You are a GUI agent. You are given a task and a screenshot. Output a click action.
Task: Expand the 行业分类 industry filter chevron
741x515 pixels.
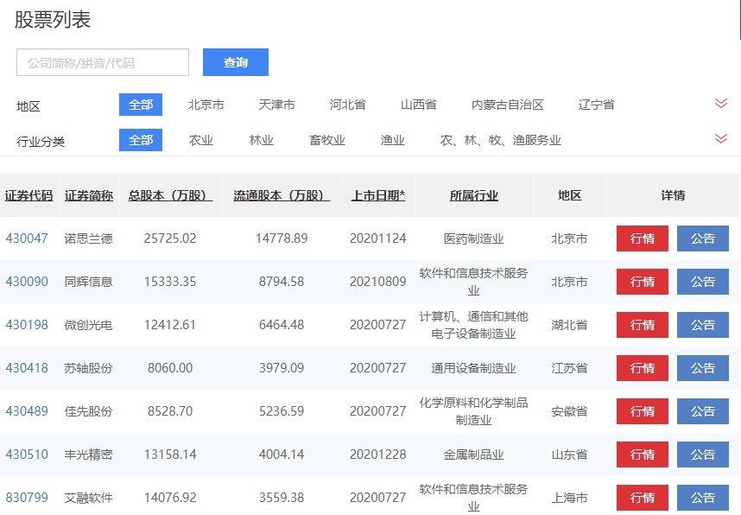(721, 139)
